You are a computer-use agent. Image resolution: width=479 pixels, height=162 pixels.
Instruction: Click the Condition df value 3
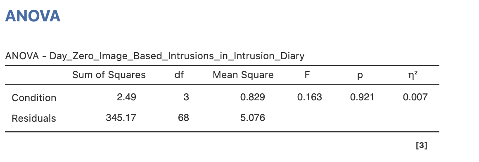[x=186, y=97]
